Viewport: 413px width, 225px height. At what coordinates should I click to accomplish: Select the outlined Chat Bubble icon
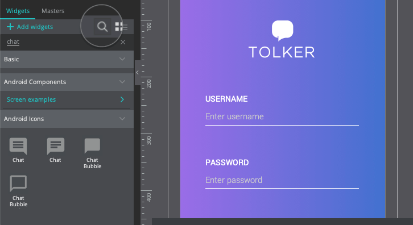coord(18,183)
